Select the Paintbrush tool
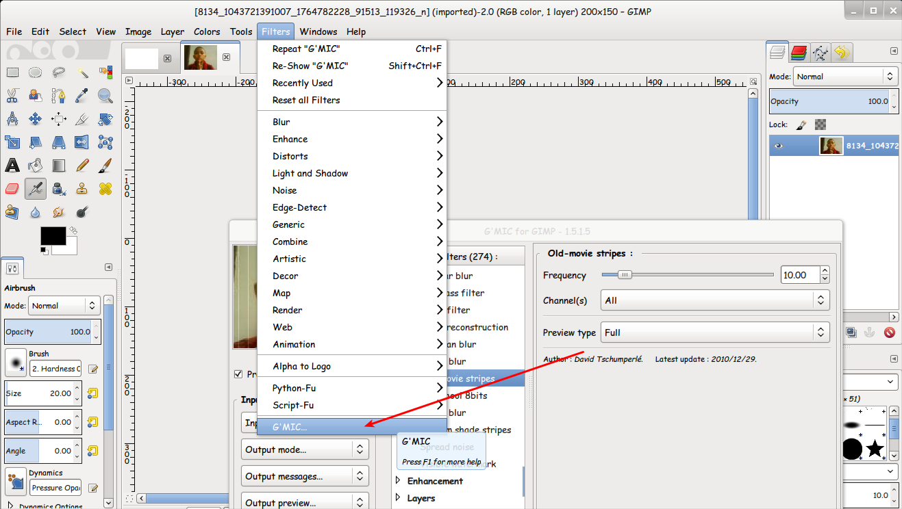The width and height of the screenshot is (902, 509). (x=105, y=165)
